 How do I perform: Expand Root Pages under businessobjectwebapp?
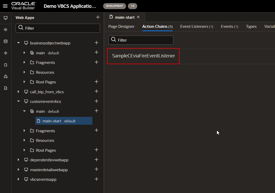[24, 82]
